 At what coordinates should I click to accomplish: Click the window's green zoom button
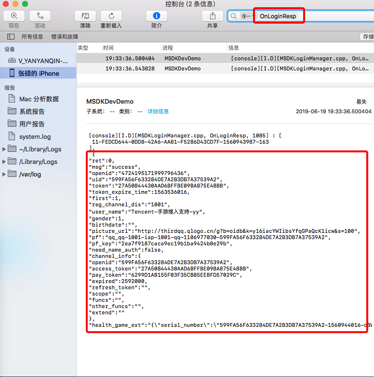[25, 3]
